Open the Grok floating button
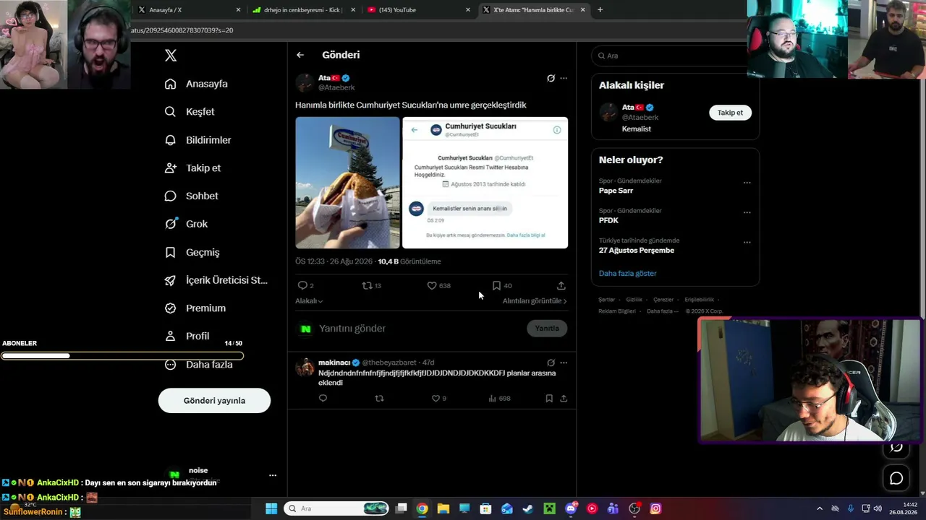Viewport: 926px width, 520px height. pos(896,448)
